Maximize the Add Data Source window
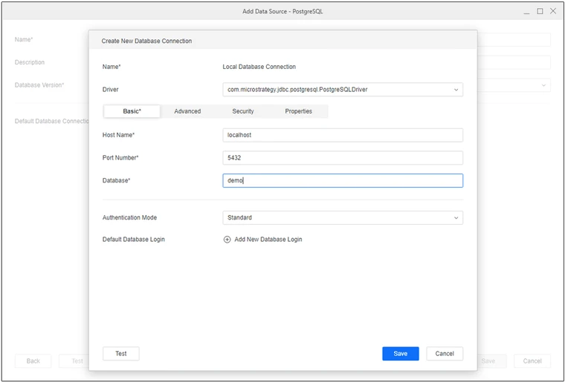Image resolution: width=565 pixels, height=382 pixels. click(x=540, y=11)
